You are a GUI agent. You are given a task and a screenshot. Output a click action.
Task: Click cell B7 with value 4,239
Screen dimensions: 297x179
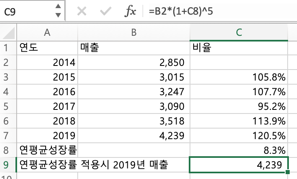(x=134, y=135)
